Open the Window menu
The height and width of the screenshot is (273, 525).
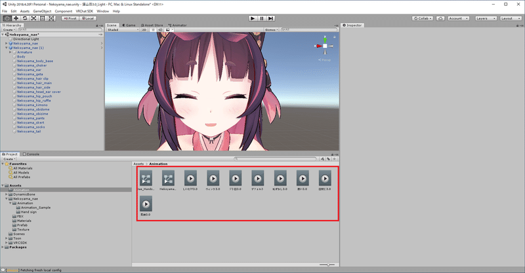tap(103, 11)
